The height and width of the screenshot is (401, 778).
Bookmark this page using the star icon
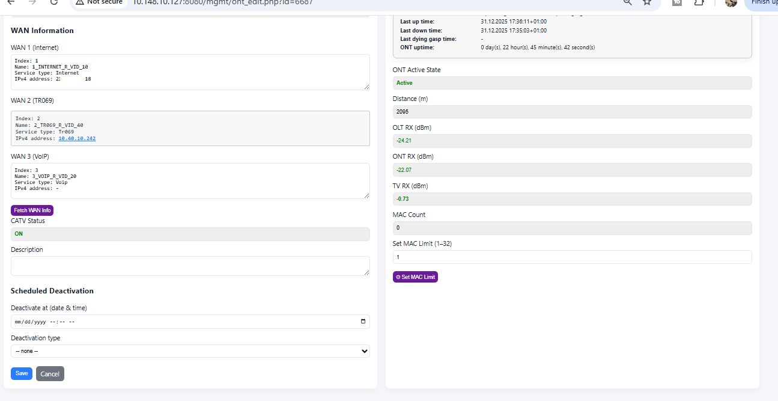click(x=646, y=3)
